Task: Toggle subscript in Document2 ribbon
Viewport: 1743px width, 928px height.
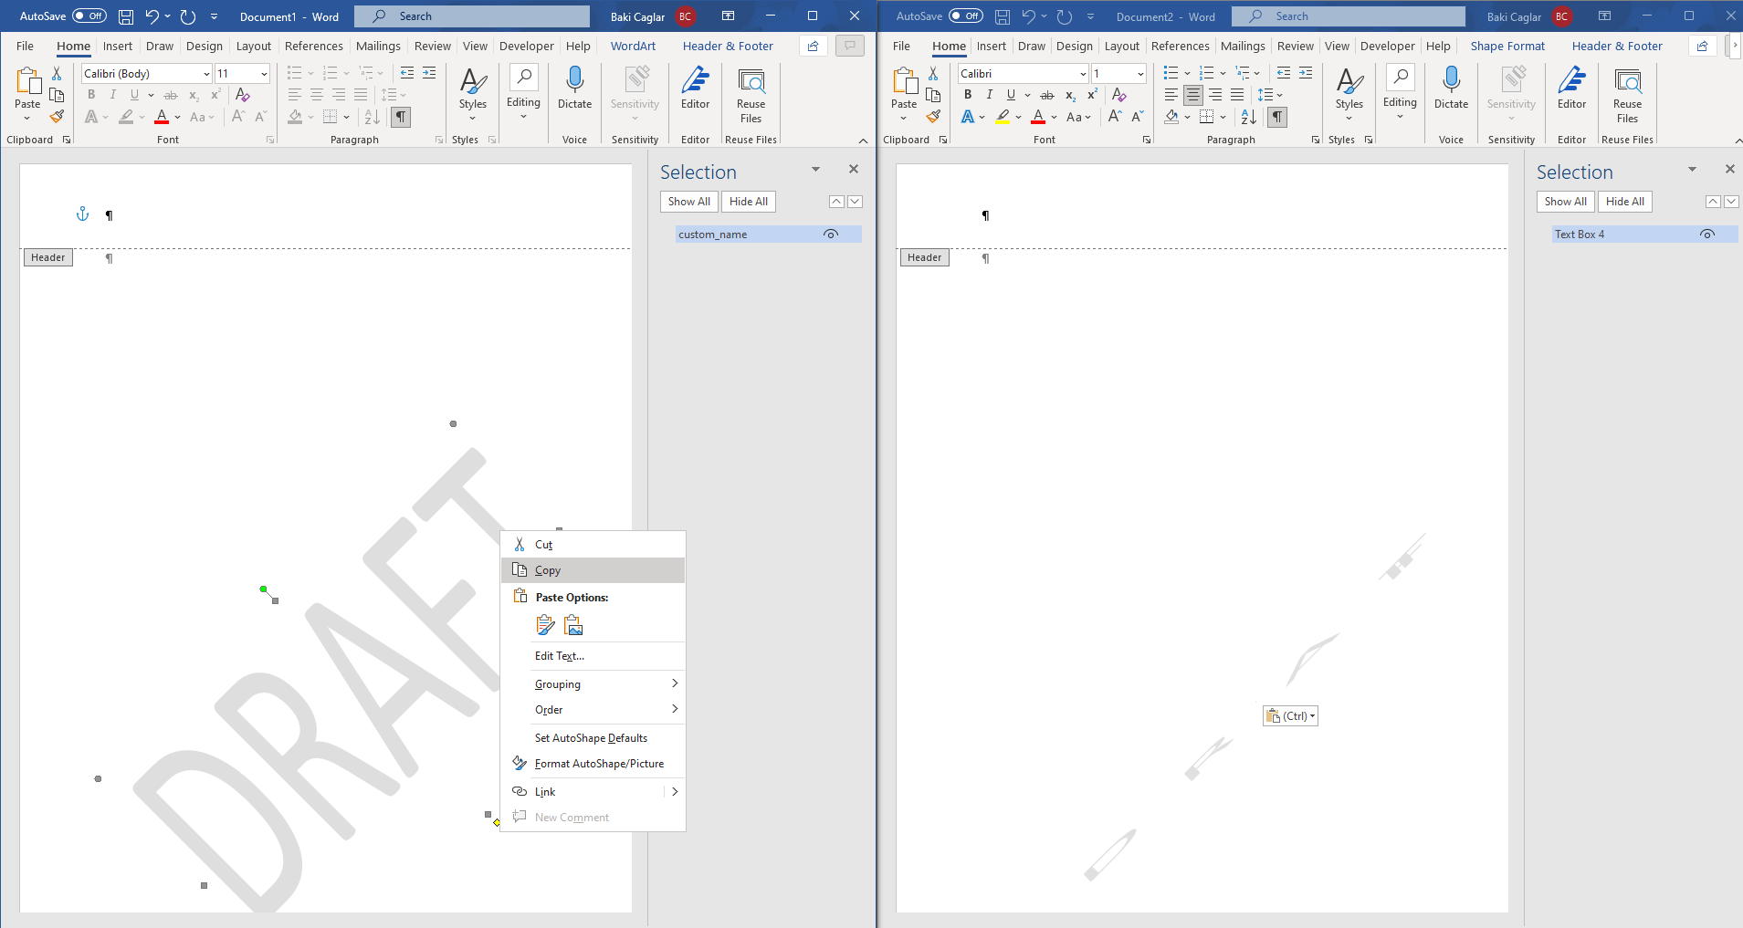Action: [1070, 95]
